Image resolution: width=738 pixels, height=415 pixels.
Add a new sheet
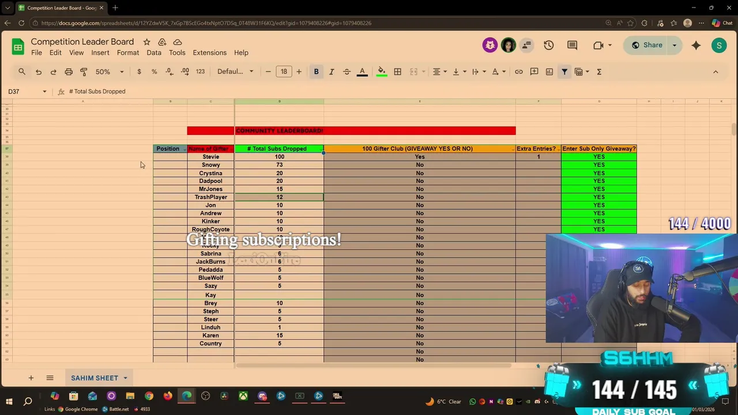pyautogui.click(x=31, y=378)
